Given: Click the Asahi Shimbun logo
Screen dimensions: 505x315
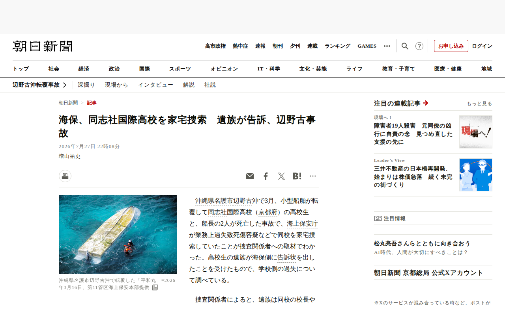Looking at the screenshot, I should tap(43, 46).
